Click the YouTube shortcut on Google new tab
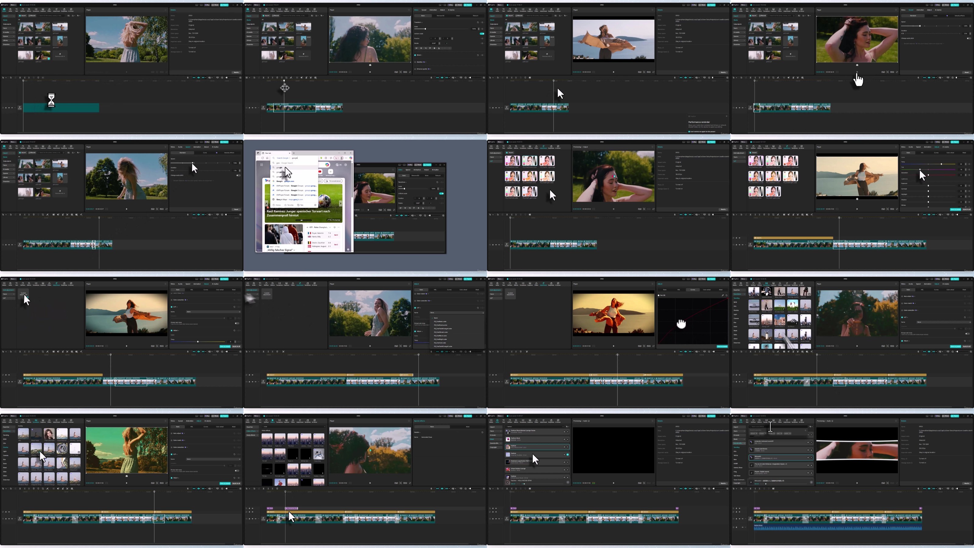974x548 pixels. [320, 172]
